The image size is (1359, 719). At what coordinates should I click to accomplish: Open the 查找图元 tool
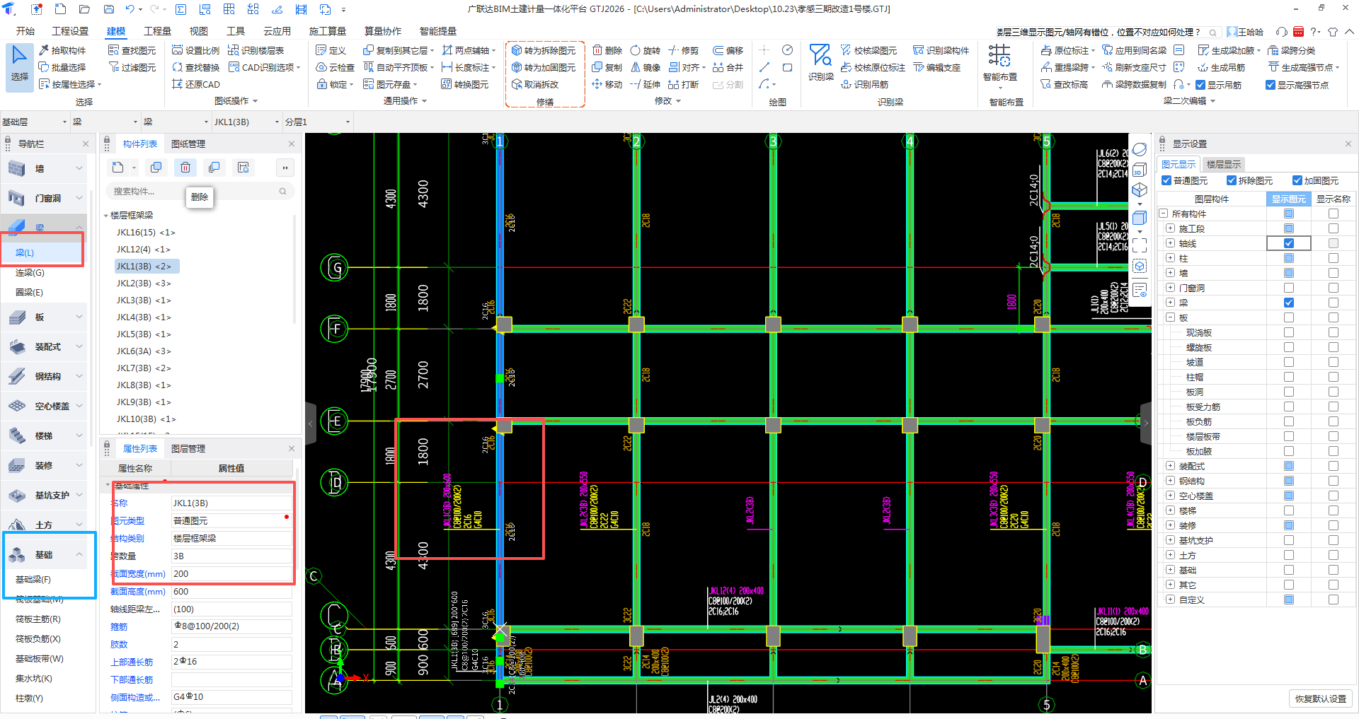pos(132,50)
